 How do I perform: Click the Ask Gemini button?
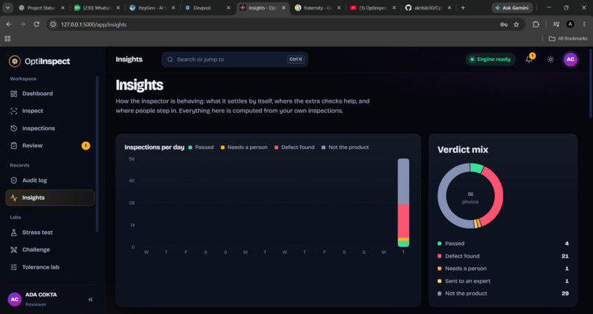(513, 7)
